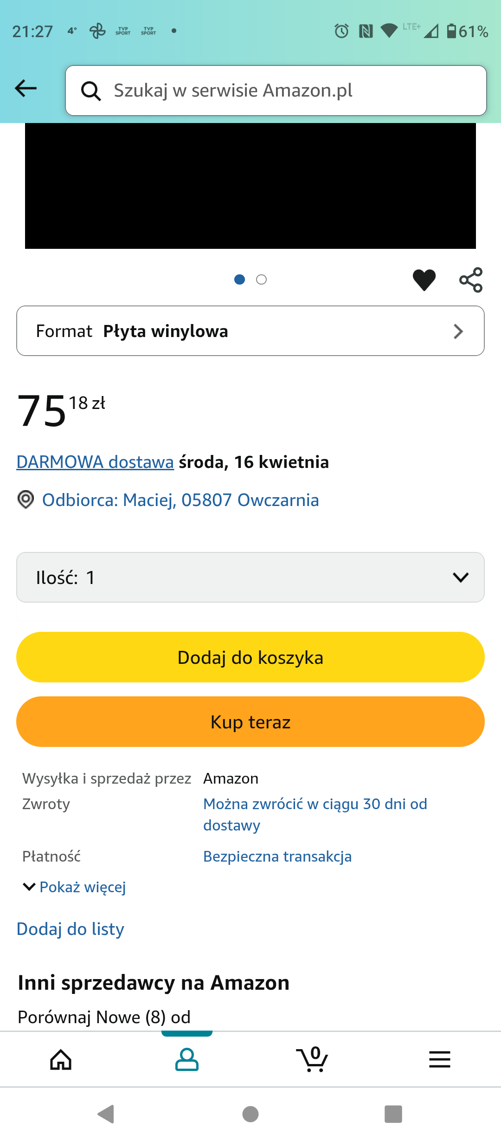Open the Home tab icon
This screenshot has width=501, height=1142.
point(61,1060)
